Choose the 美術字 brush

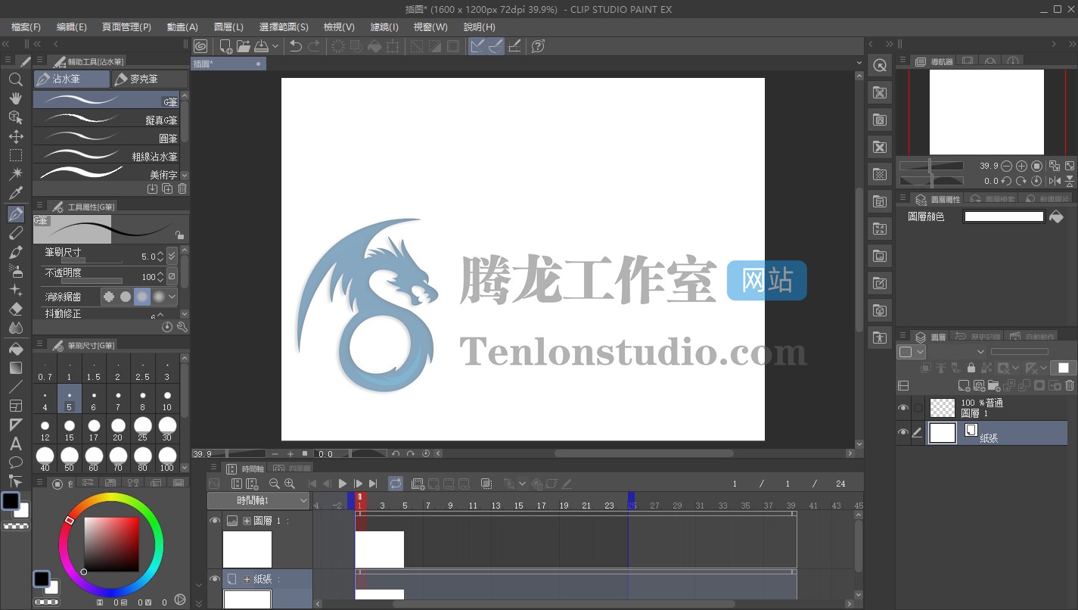tap(106, 173)
